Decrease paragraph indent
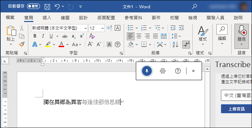 click(173, 28)
